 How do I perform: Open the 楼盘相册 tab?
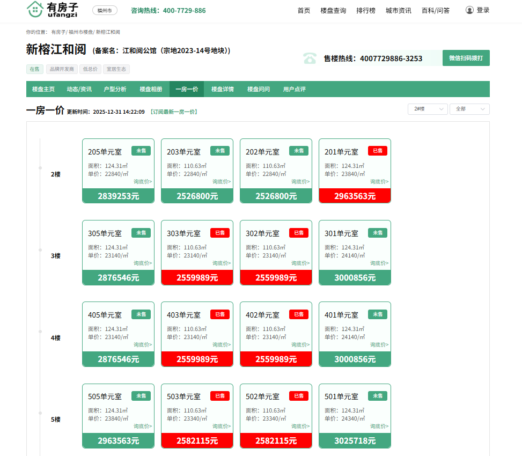[x=151, y=89]
